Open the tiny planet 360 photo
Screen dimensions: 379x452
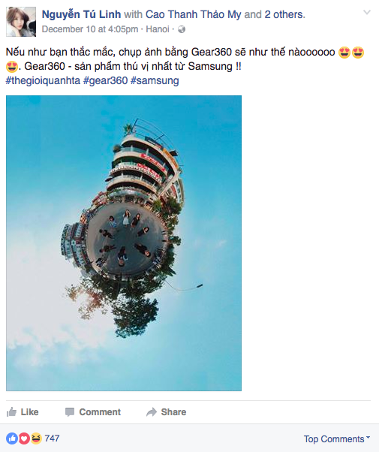[x=124, y=243]
